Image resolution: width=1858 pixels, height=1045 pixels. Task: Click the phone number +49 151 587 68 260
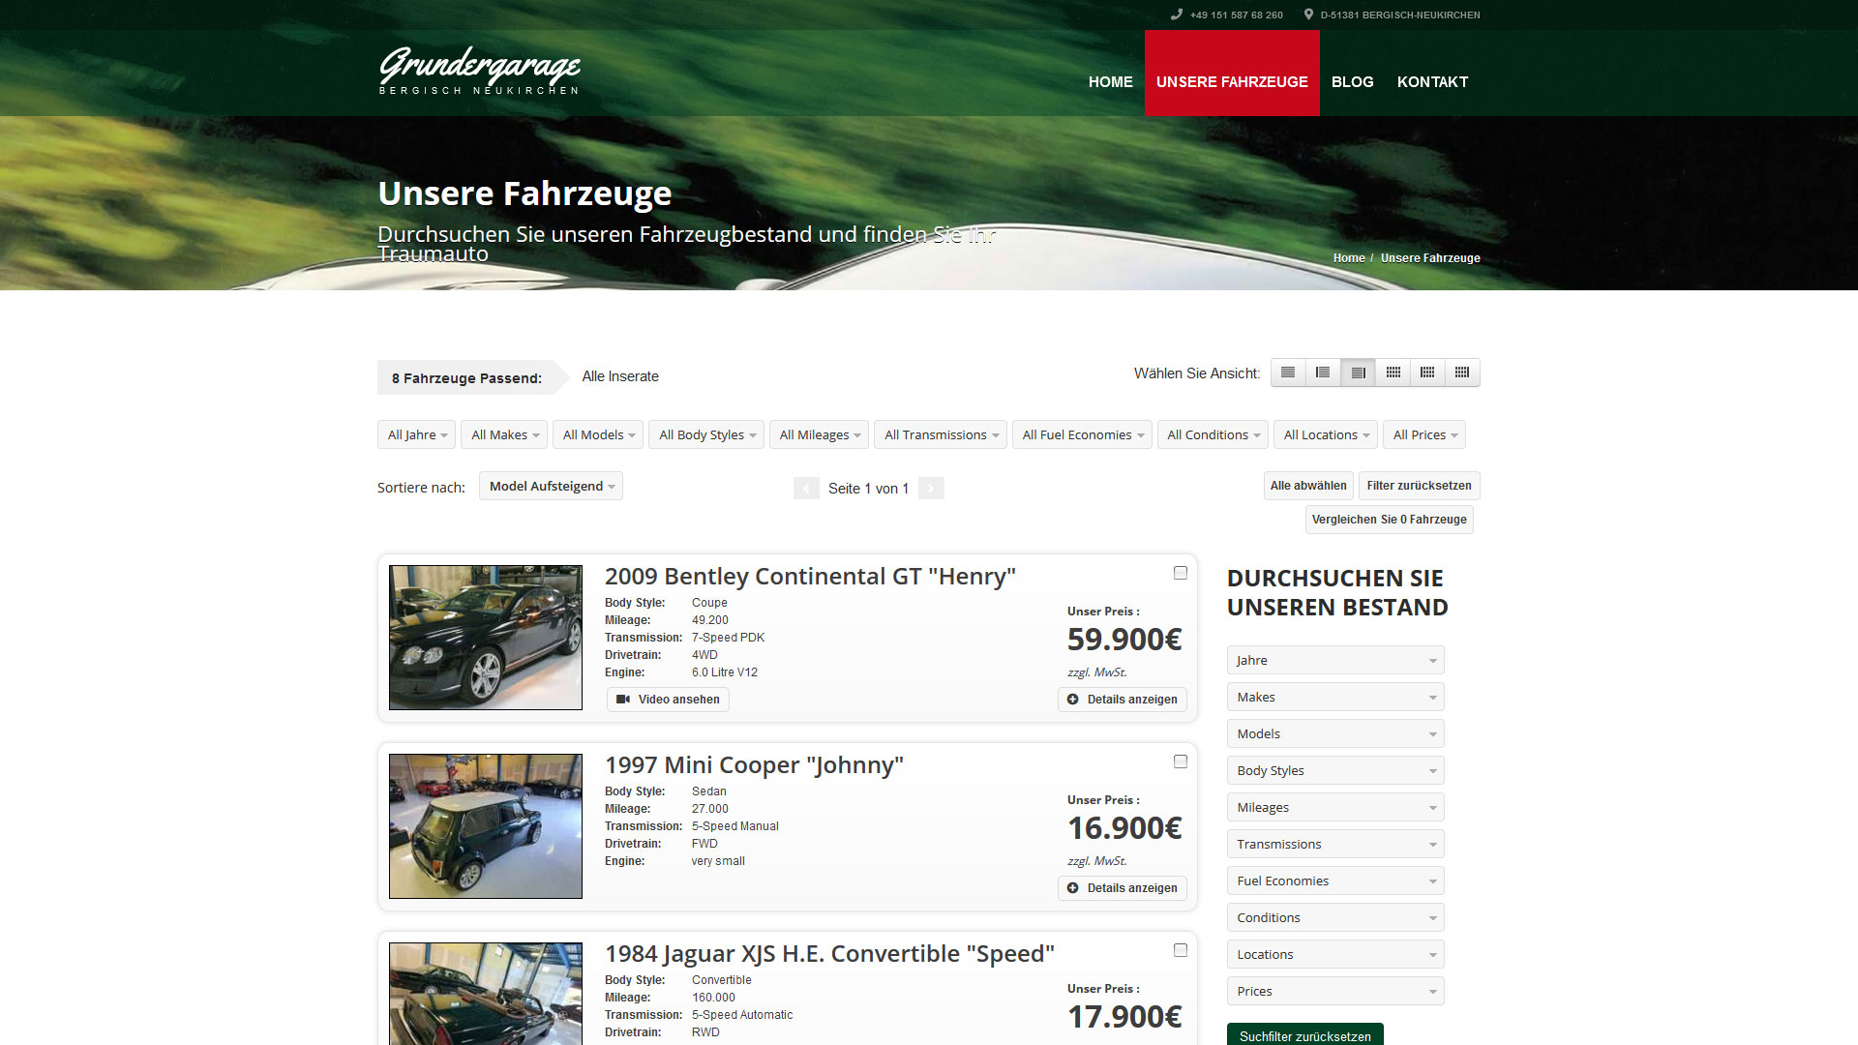coord(1236,15)
